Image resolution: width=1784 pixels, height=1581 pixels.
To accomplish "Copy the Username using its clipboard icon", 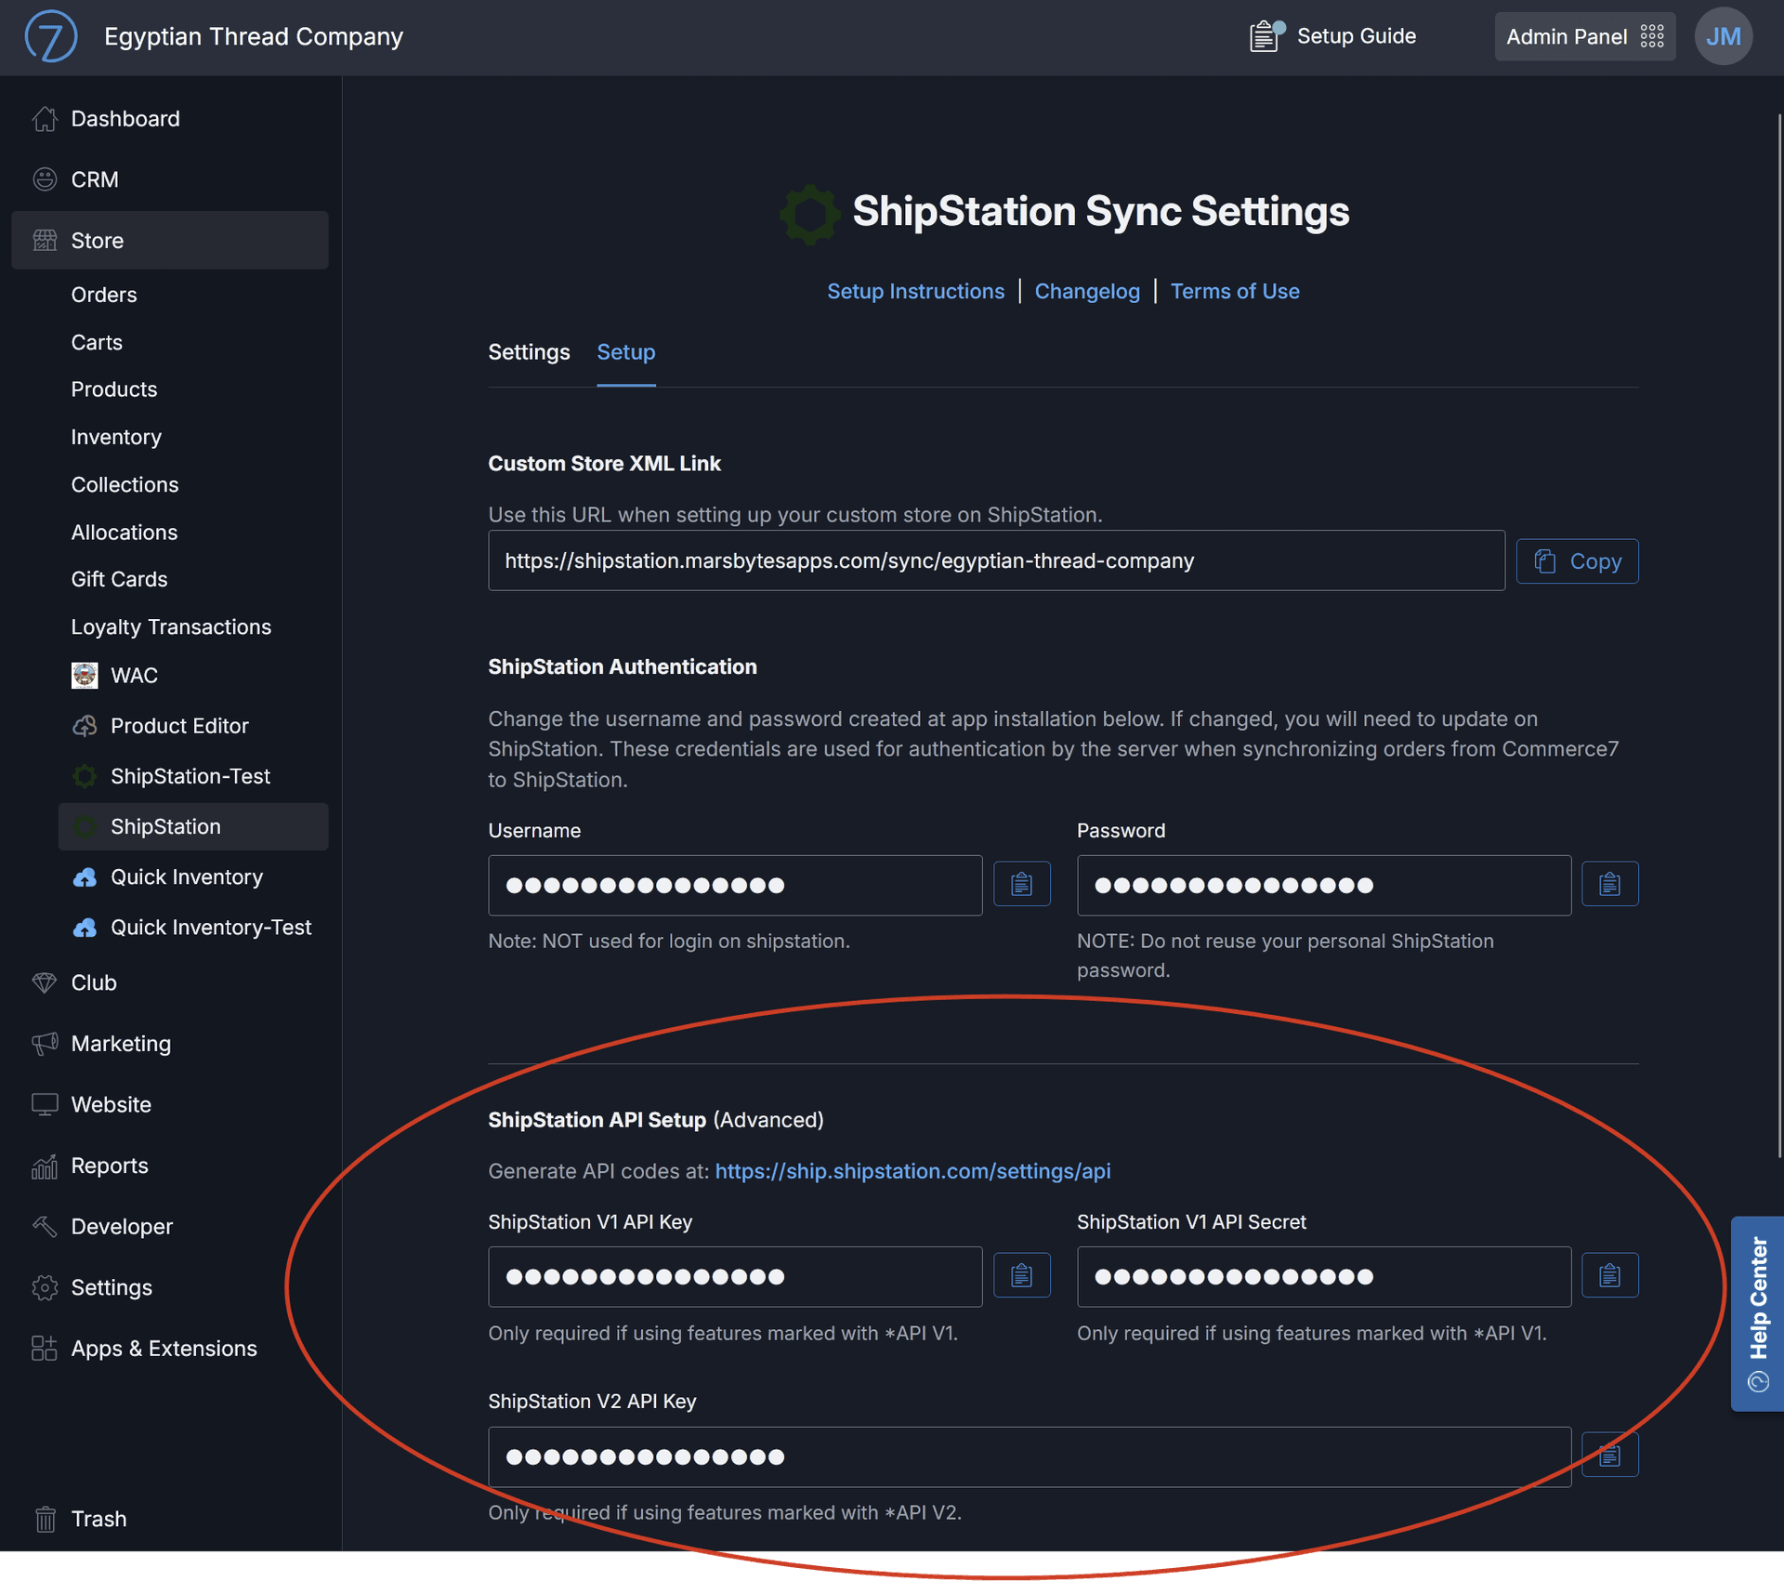I will pos(1021,883).
